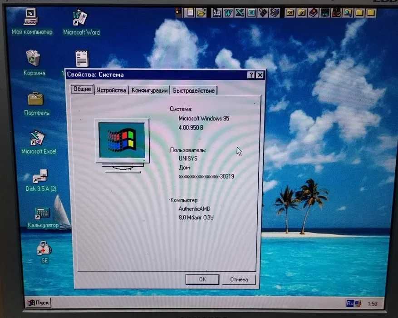Click the help book question mark icon
398x318 pixels.
point(314,13)
